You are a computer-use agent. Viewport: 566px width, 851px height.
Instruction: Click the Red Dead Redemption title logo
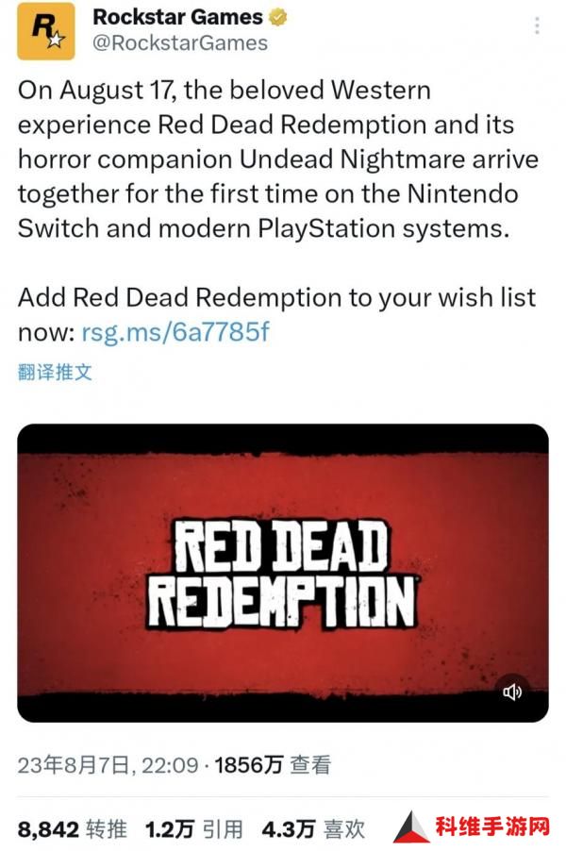[283, 573]
